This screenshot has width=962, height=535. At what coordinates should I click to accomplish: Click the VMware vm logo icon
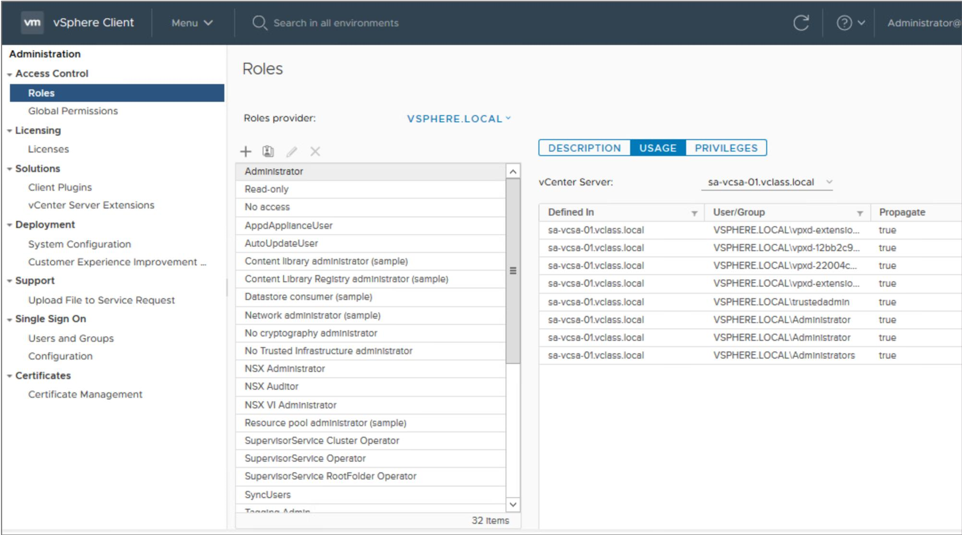[x=32, y=23]
